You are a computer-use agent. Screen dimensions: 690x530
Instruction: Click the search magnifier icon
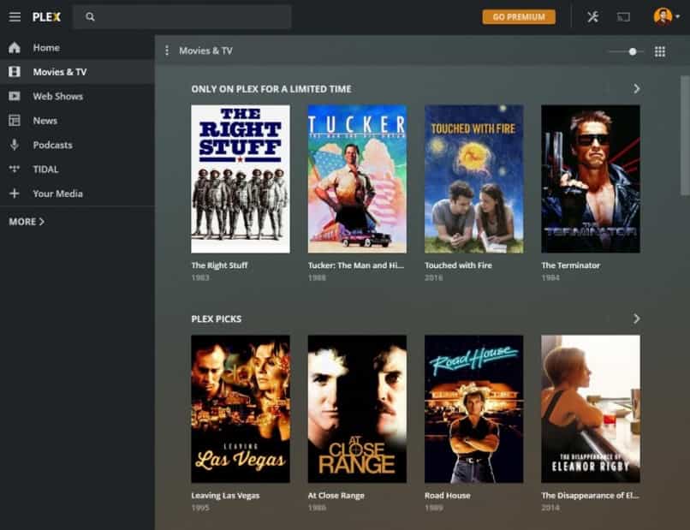coord(90,17)
